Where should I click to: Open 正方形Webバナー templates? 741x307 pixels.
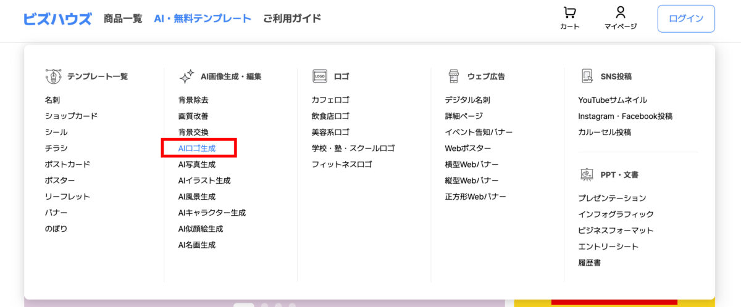pyautogui.click(x=475, y=197)
